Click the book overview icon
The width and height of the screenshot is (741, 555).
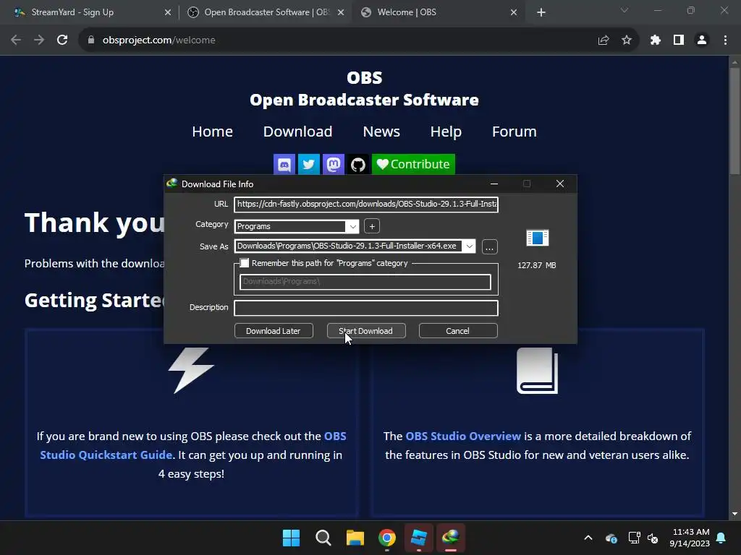point(538,371)
